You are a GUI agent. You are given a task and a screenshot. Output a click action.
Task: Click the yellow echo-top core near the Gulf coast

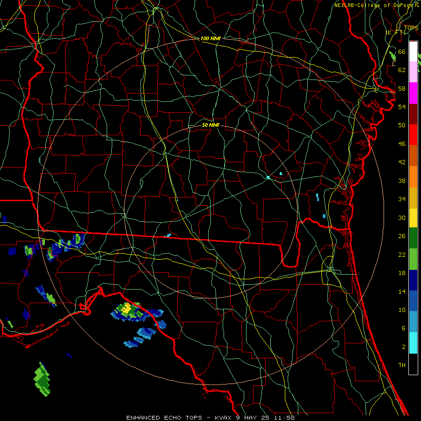[126, 308]
